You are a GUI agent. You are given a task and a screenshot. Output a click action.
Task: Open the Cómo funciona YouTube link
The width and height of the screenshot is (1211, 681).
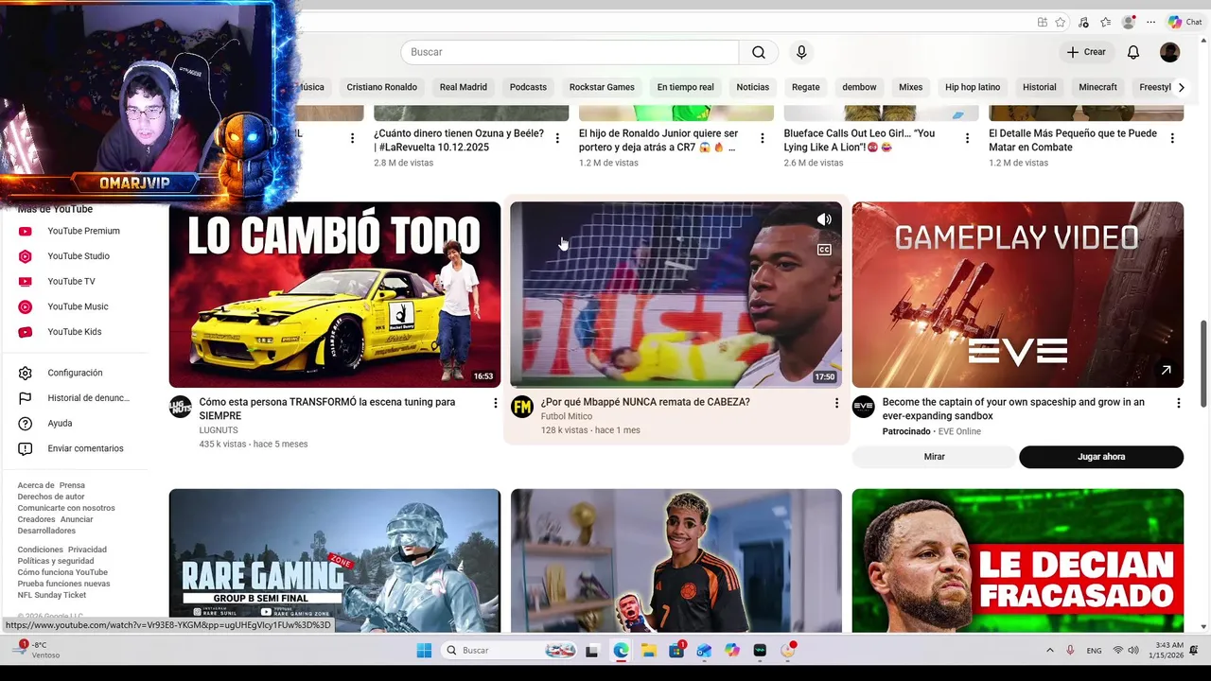pos(62,572)
